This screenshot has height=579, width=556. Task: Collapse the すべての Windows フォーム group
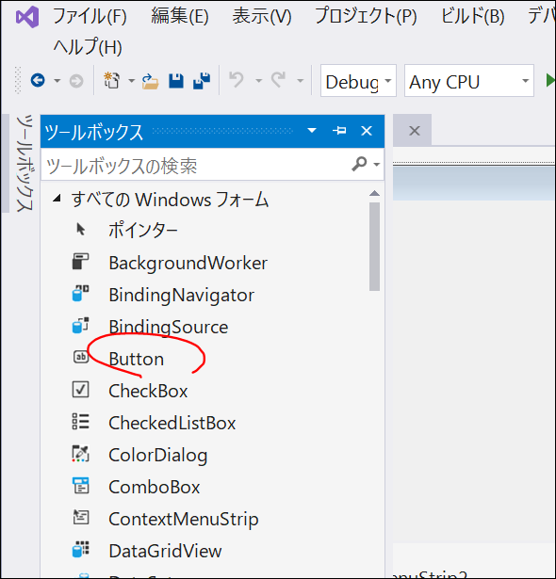(57, 199)
